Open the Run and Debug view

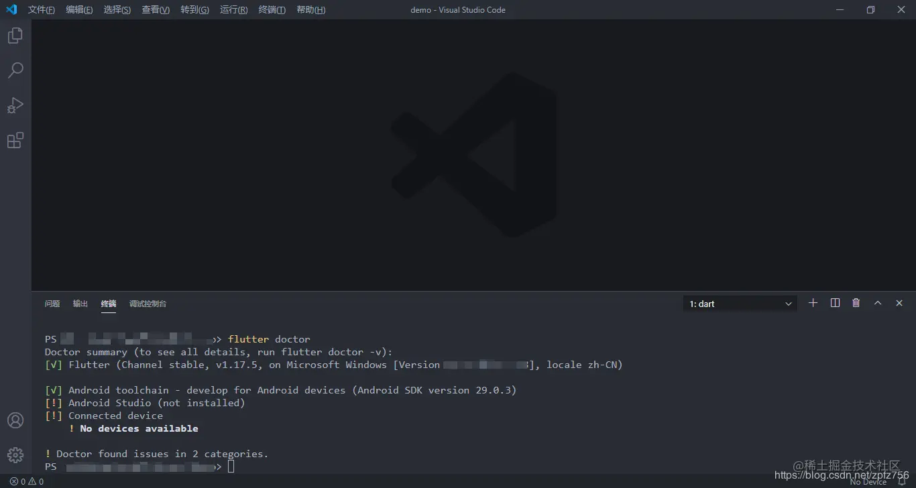point(15,105)
